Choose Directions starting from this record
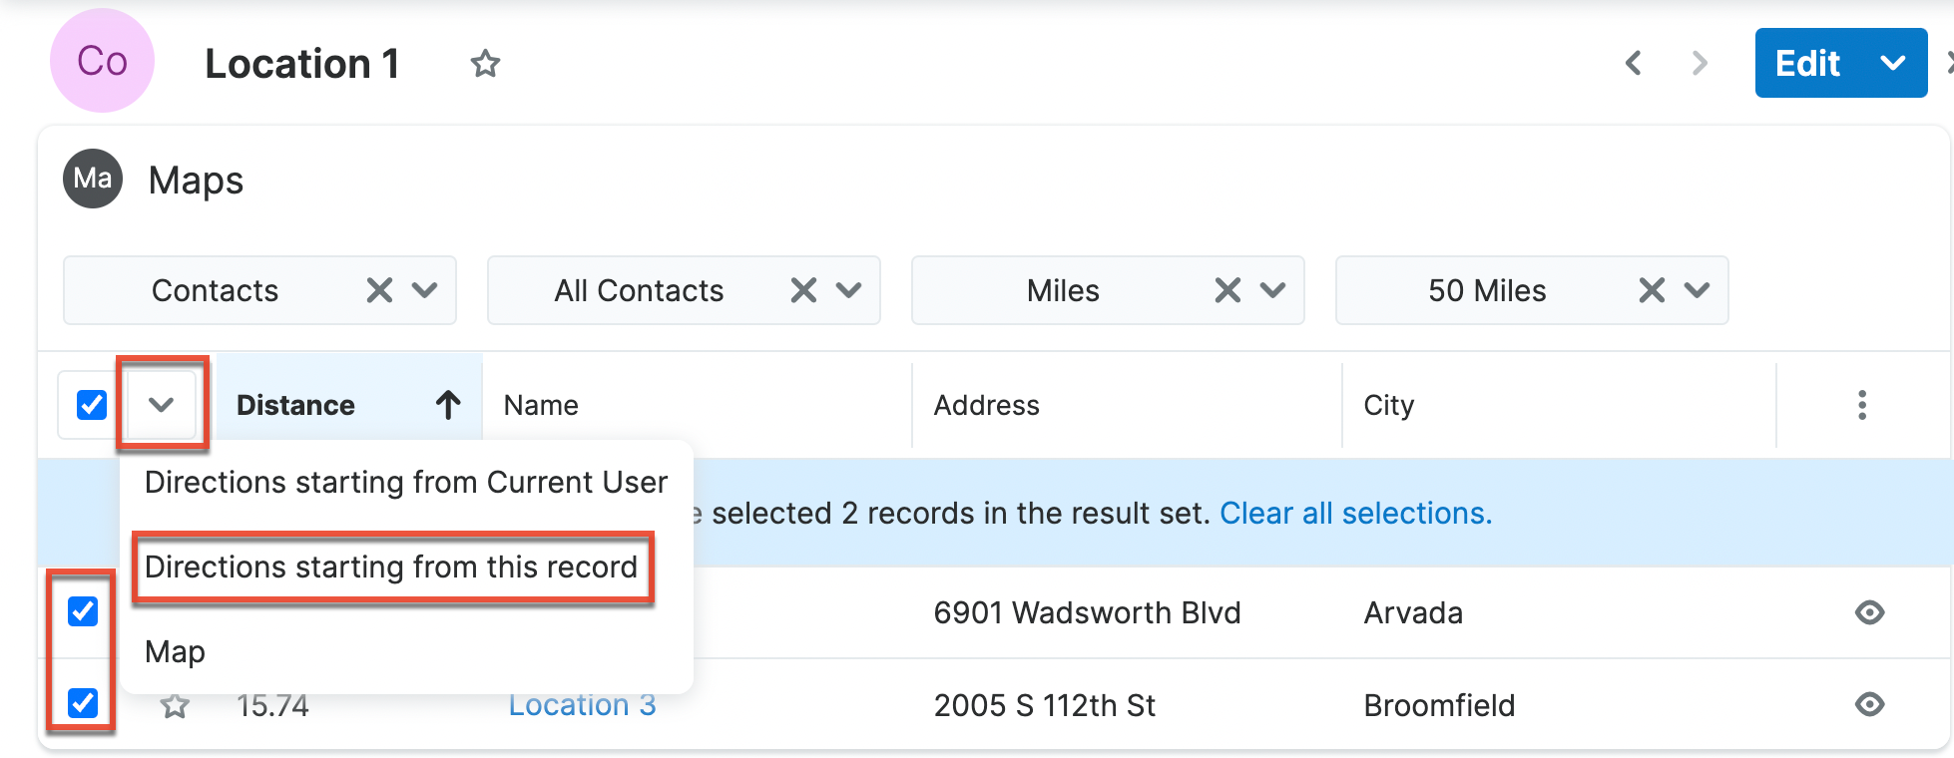 coord(391,568)
